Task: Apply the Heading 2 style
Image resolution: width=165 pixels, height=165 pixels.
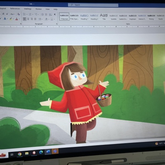Action: (94, 17)
